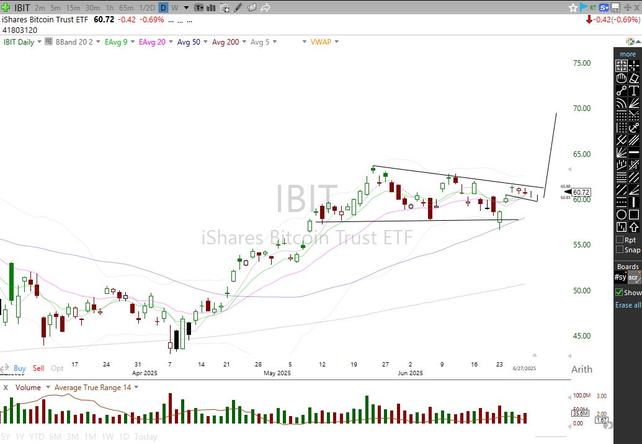The image size is (642, 444).
Task: Click the bar chart style icon
Action: [211, 7]
